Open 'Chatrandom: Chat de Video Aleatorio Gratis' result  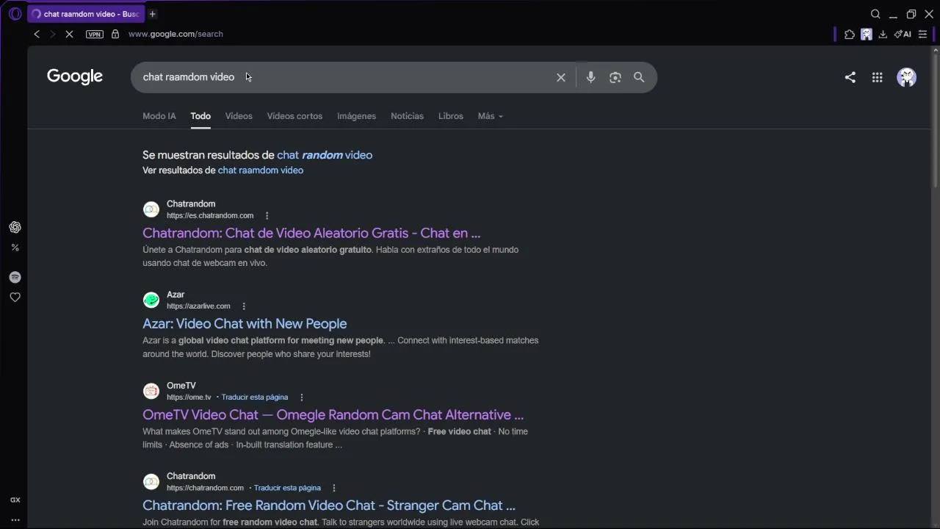(311, 233)
